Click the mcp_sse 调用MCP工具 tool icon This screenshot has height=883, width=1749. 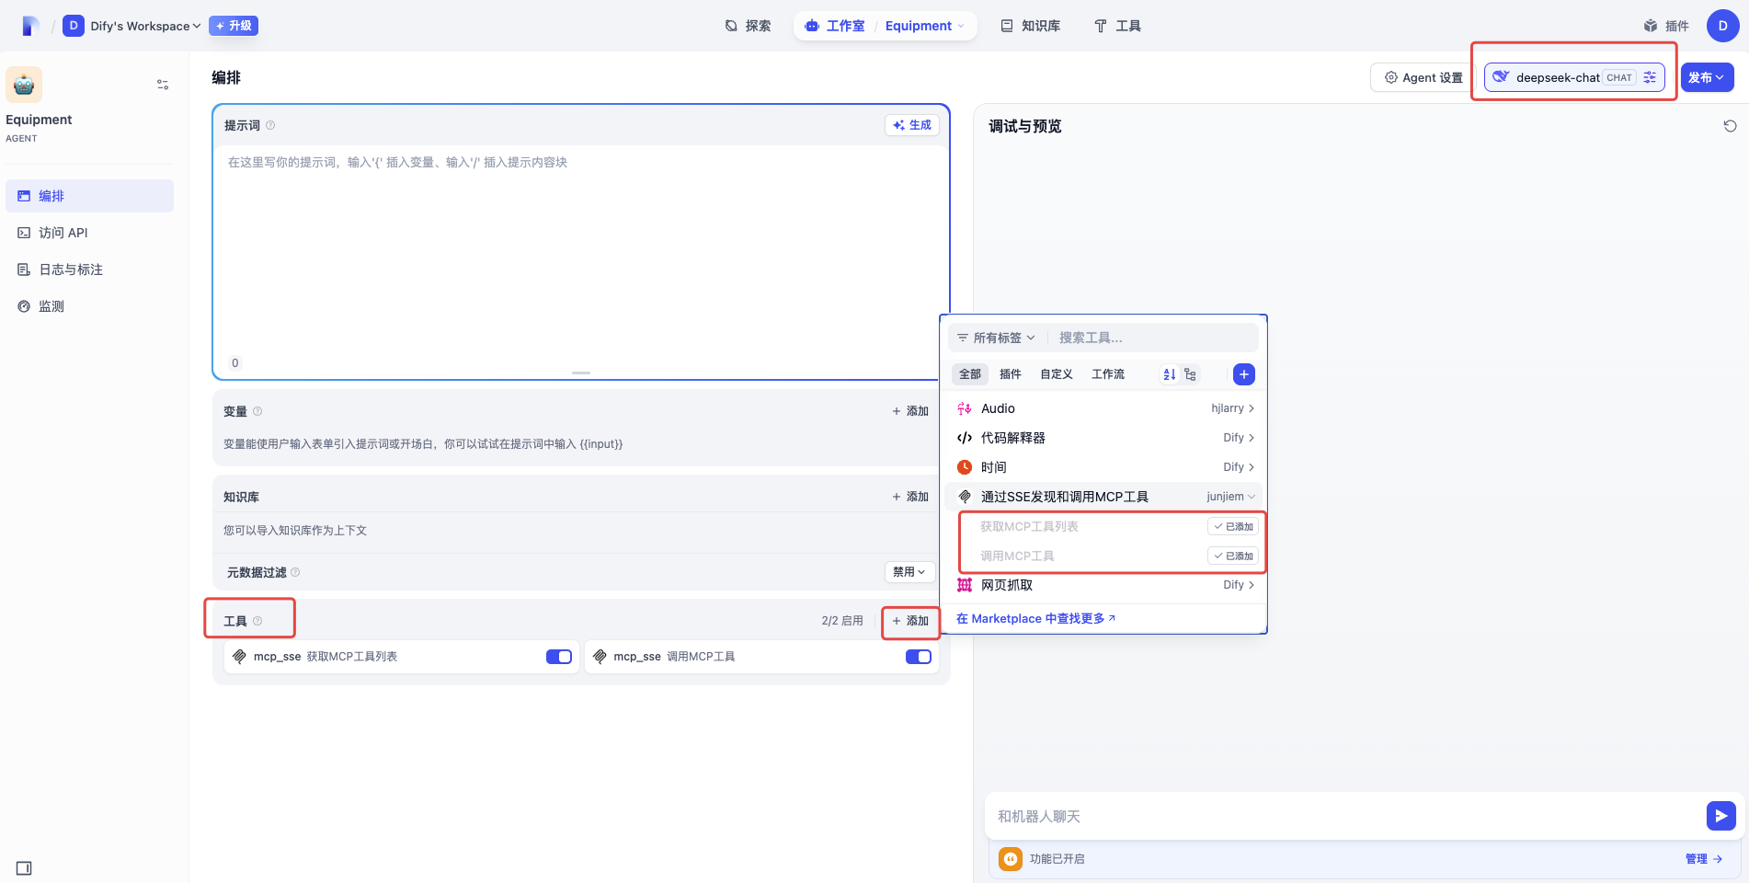click(600, 657)
